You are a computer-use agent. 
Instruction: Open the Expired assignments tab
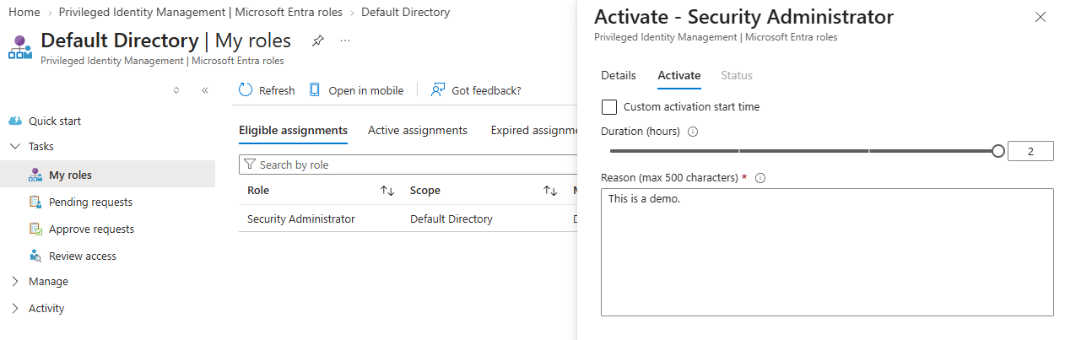tap(534, 130)
